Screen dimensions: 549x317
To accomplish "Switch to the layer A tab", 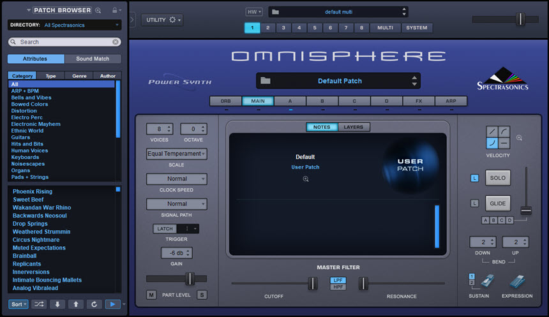I will point(290,101).
